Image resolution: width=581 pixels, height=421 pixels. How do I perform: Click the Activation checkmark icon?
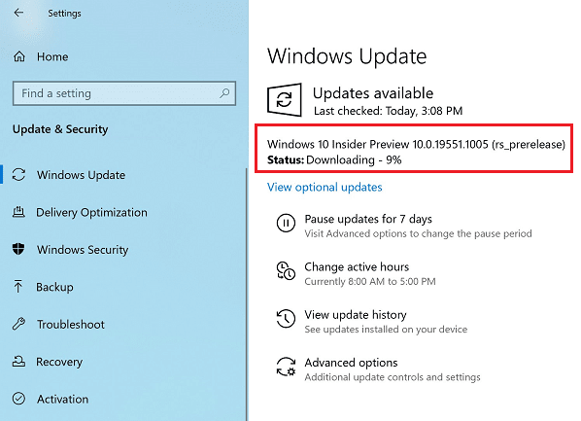pyautogui.click(x=18, y=399)
